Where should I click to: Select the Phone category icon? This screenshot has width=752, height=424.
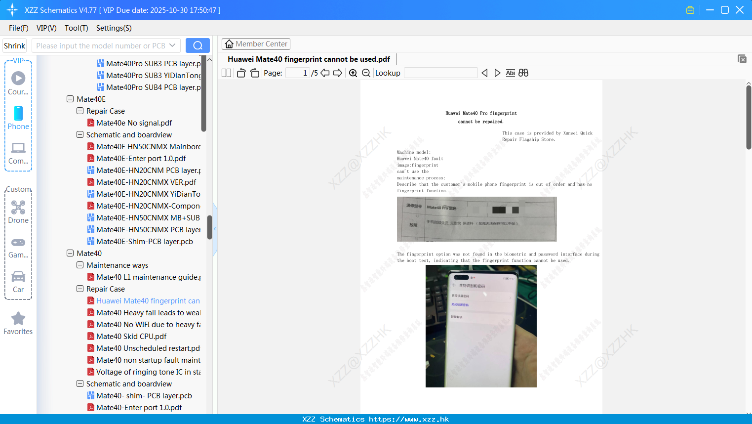[18, 118]
